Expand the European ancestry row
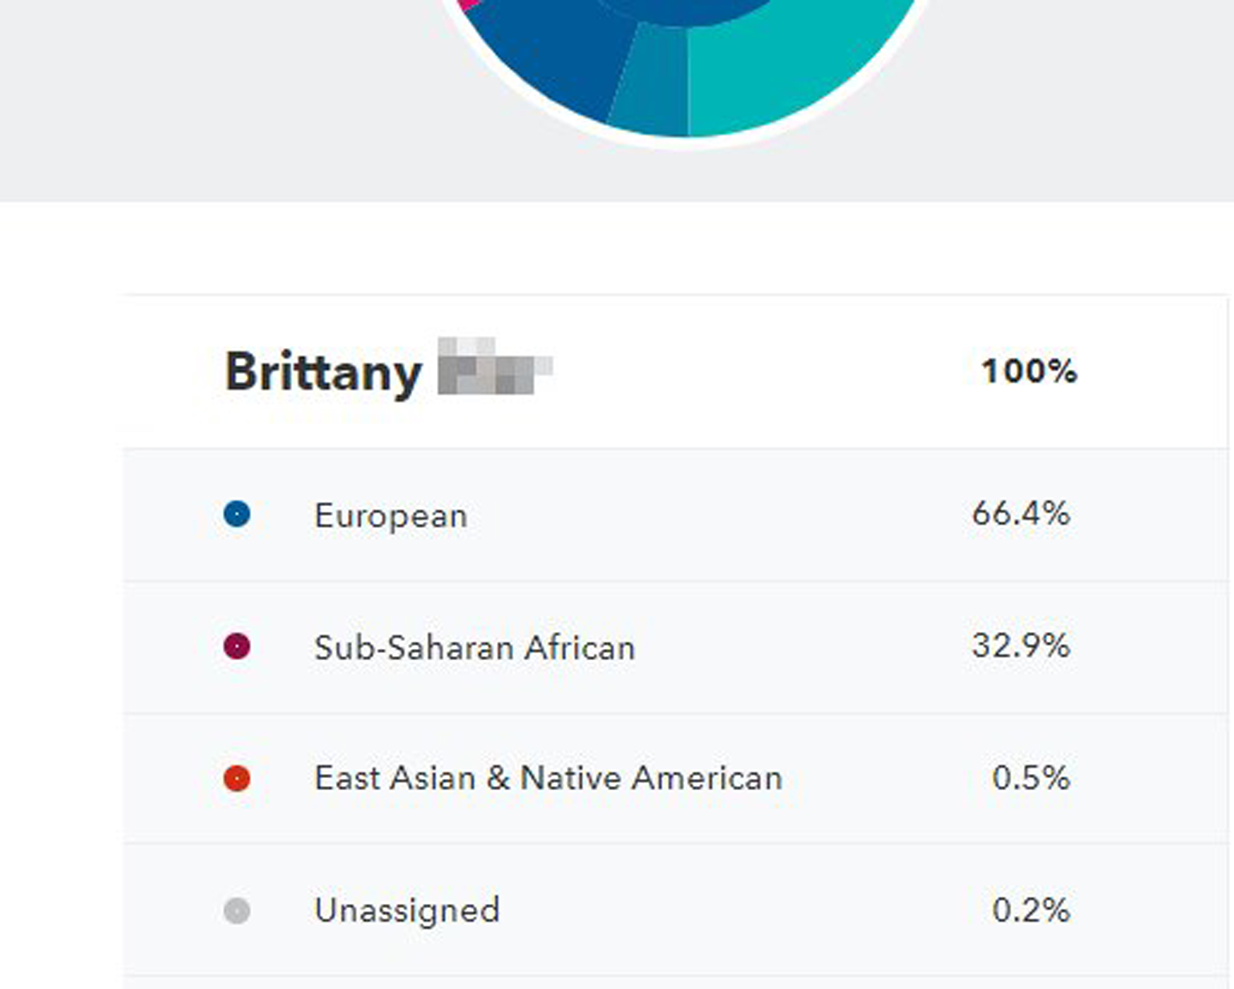This screenshot has width=1234, height=989. (675, 515)
